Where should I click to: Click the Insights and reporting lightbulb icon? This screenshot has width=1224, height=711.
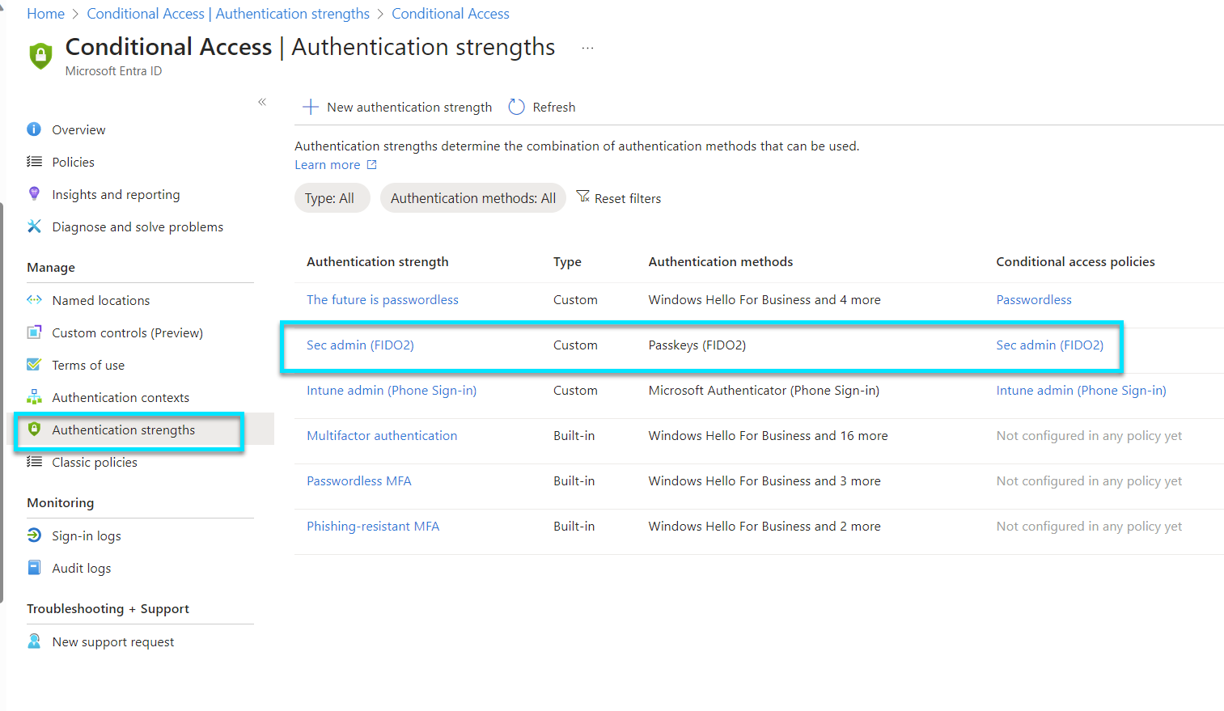(x=34, y=193)
